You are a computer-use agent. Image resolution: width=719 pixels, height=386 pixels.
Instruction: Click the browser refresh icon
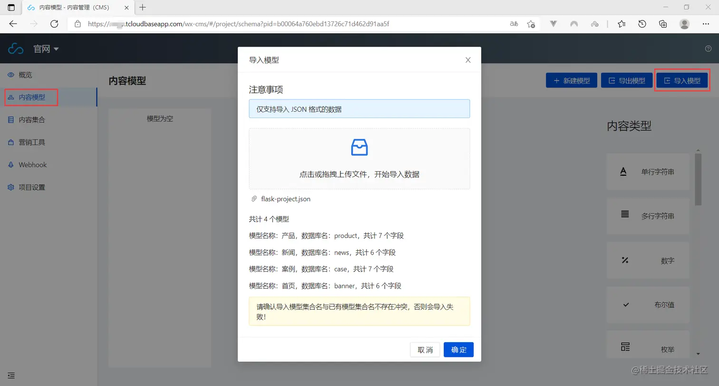[x=54, y=24]
